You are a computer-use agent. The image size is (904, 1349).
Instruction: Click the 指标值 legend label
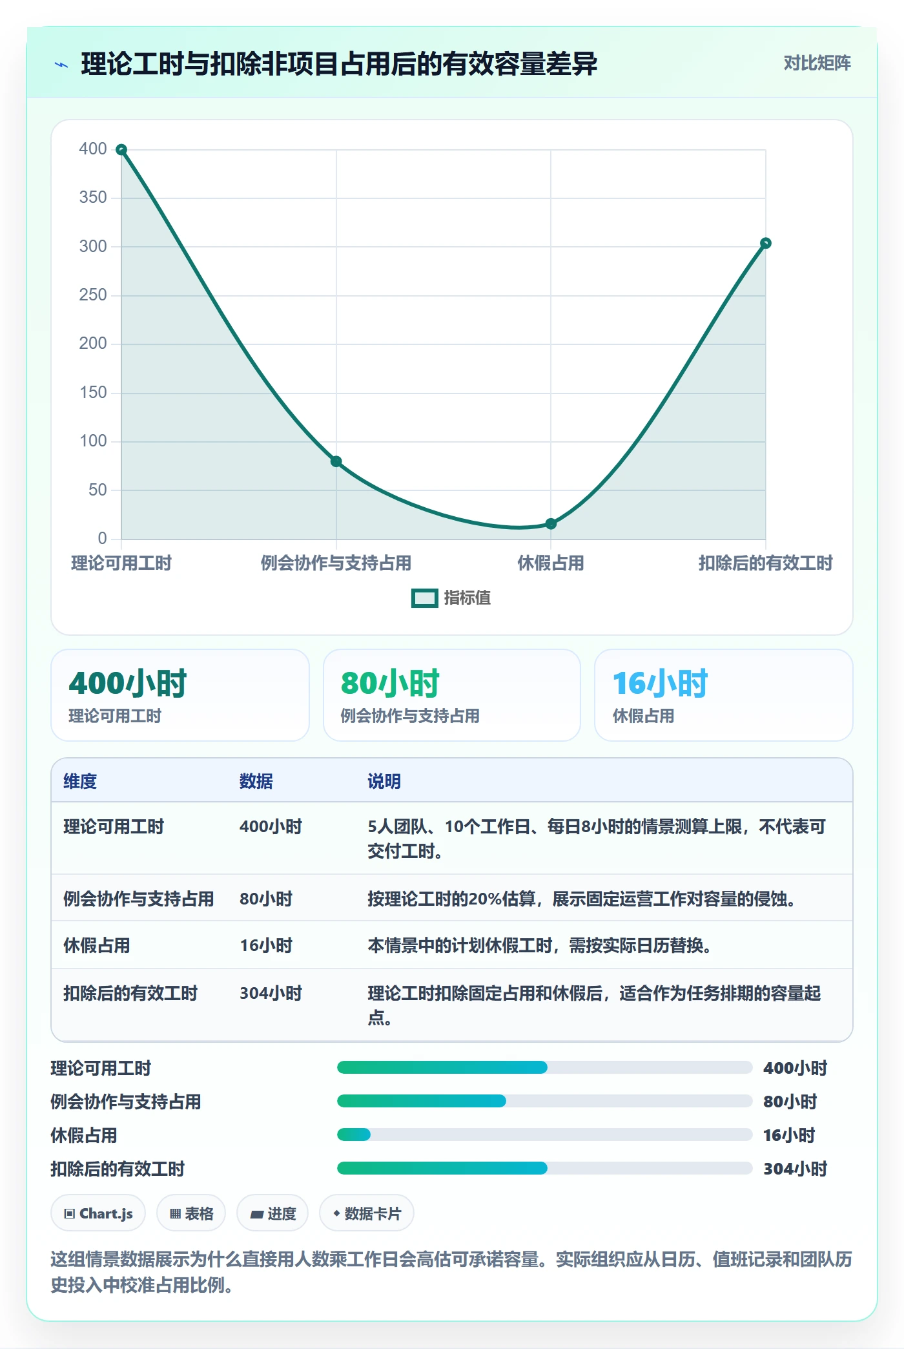[467, 598]
